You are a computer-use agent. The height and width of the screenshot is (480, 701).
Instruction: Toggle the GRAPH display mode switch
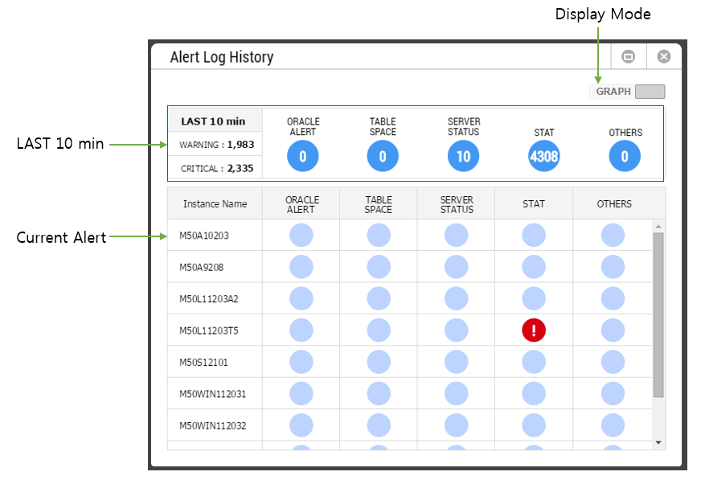[650, 91]
